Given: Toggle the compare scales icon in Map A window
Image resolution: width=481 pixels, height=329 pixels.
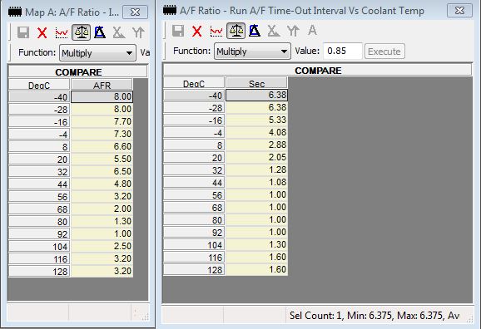Looking at the screenshot, I should click(81, 32).
